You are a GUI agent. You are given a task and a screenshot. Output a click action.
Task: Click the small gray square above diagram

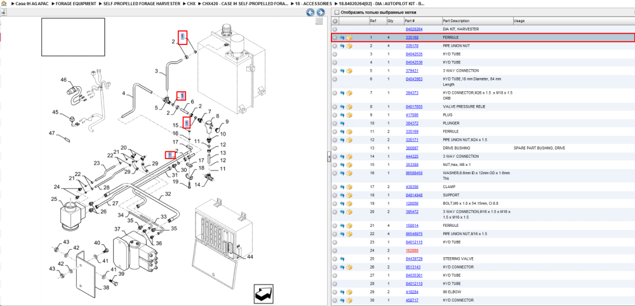click(319, 21)
